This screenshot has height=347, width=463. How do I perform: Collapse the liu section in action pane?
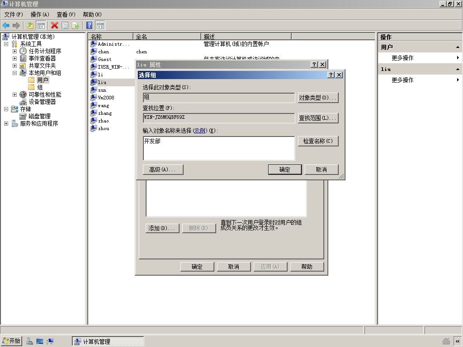tap(458, 69)
